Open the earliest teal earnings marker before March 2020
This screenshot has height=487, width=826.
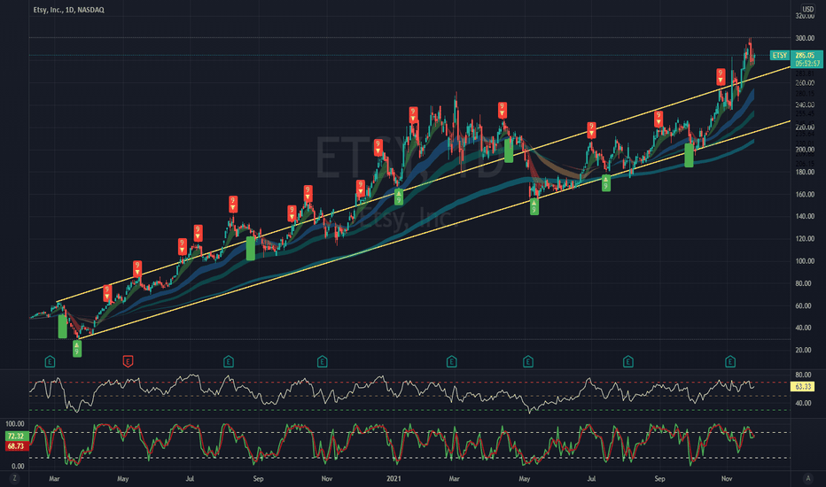50,361
